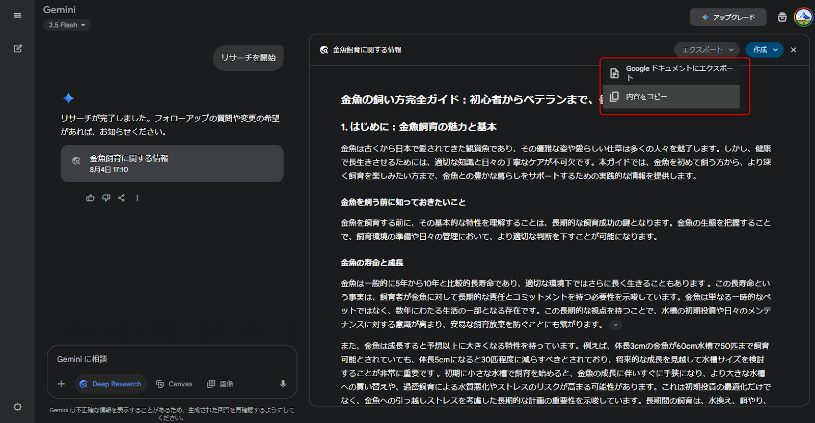Share the response via share icon
Screen dimensions: 815x423
tap(121, 198)
